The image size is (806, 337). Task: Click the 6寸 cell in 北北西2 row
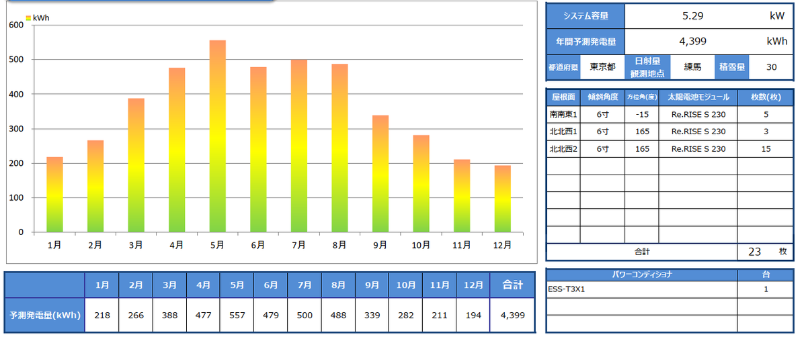coord(602,149)
